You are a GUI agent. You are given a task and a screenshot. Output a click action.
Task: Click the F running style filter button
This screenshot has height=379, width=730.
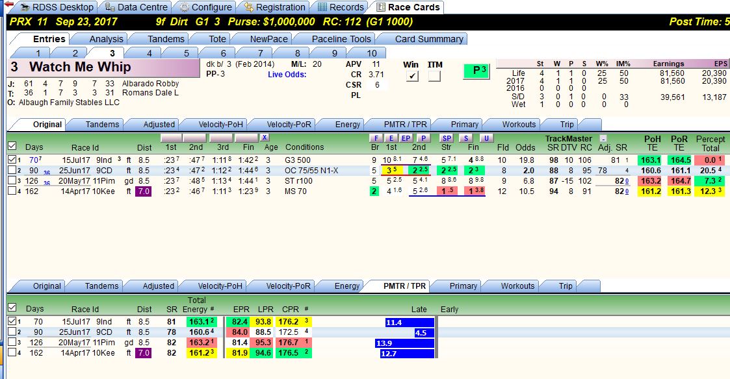coord(376,138)
